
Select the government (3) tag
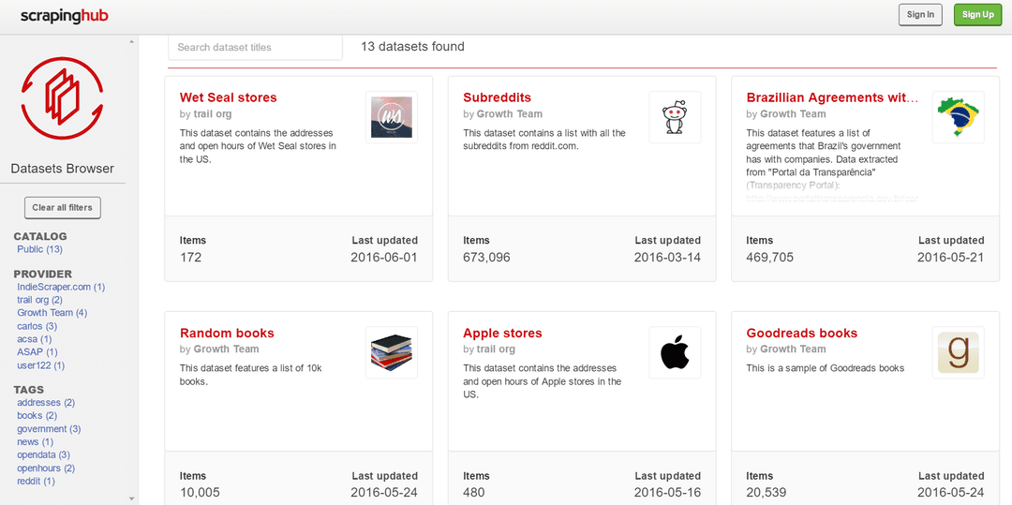[49, 429]
